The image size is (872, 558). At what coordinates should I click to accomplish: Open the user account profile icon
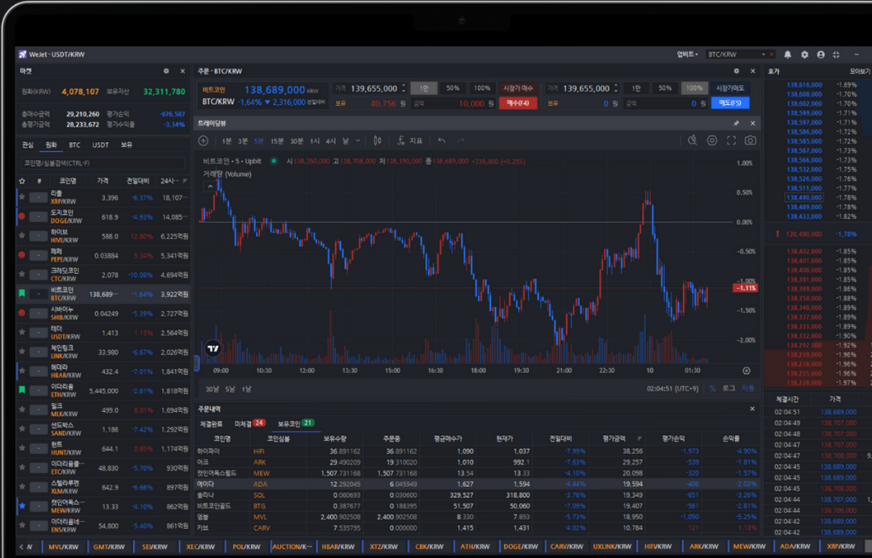pos(820,55)
